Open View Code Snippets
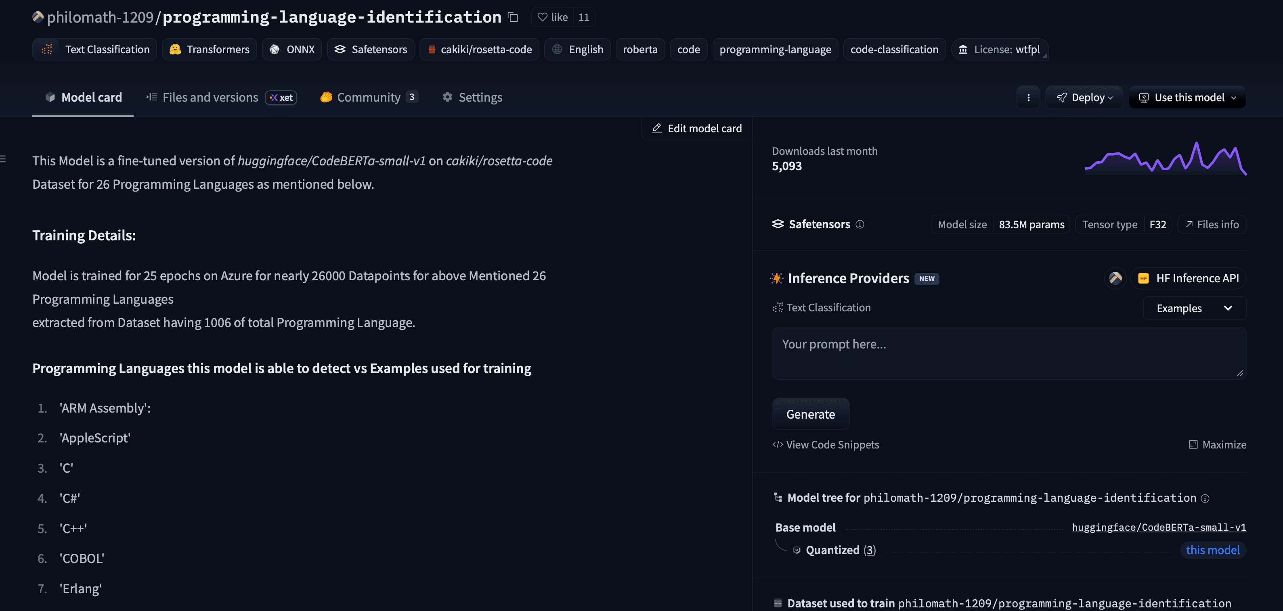 826,444
